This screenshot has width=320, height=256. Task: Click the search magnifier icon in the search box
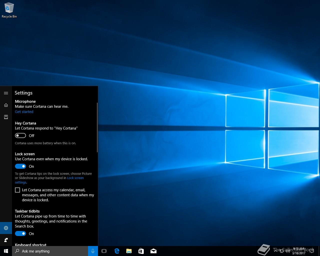(x=17, y=251)
